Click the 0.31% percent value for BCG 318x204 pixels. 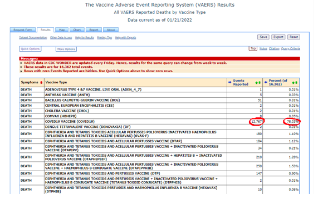[293, 100]
